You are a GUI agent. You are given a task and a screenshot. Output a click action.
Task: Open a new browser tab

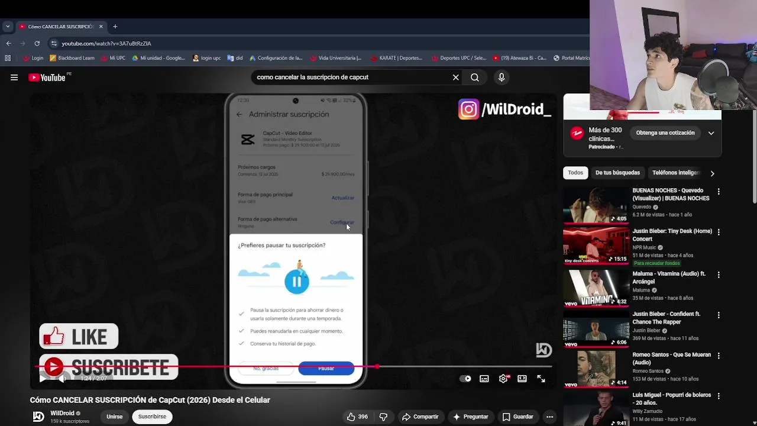tap(115, 27)
